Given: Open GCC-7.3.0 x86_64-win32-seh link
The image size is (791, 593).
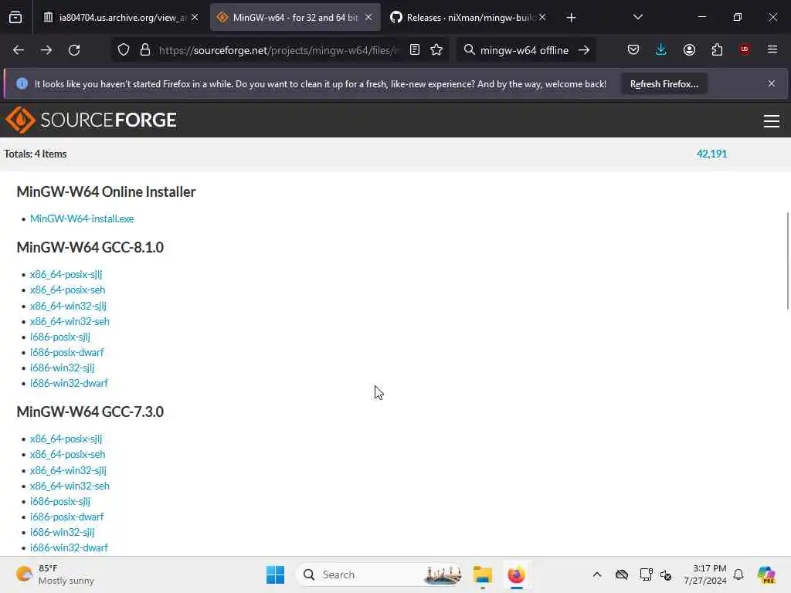Looking at the screenshot, I should [70, 486].
